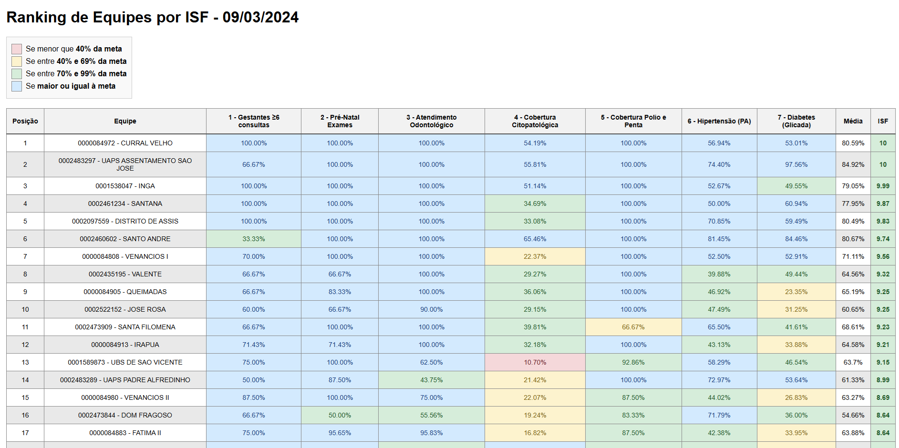899x448 pixels.
Task: Select the Hipertensão (PA) column header
Action: 719,122
